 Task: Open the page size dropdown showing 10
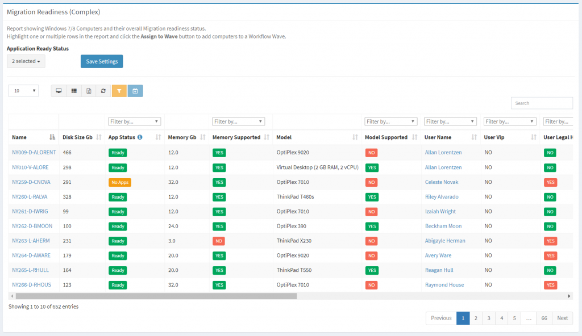(23, 90)
